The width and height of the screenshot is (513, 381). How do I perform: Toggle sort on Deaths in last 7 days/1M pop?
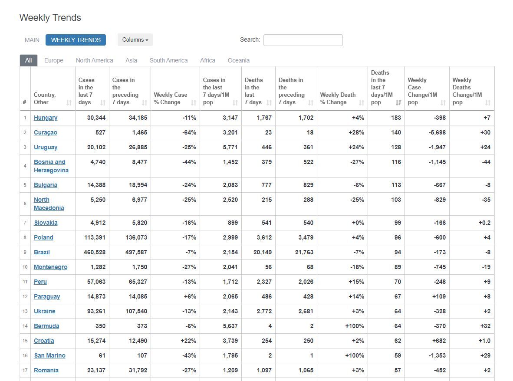(x=398, y=103)
